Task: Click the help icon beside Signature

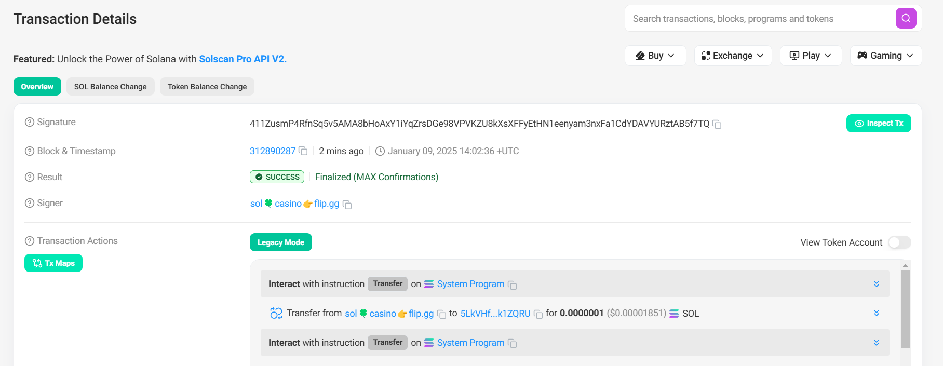Action: 29,121
